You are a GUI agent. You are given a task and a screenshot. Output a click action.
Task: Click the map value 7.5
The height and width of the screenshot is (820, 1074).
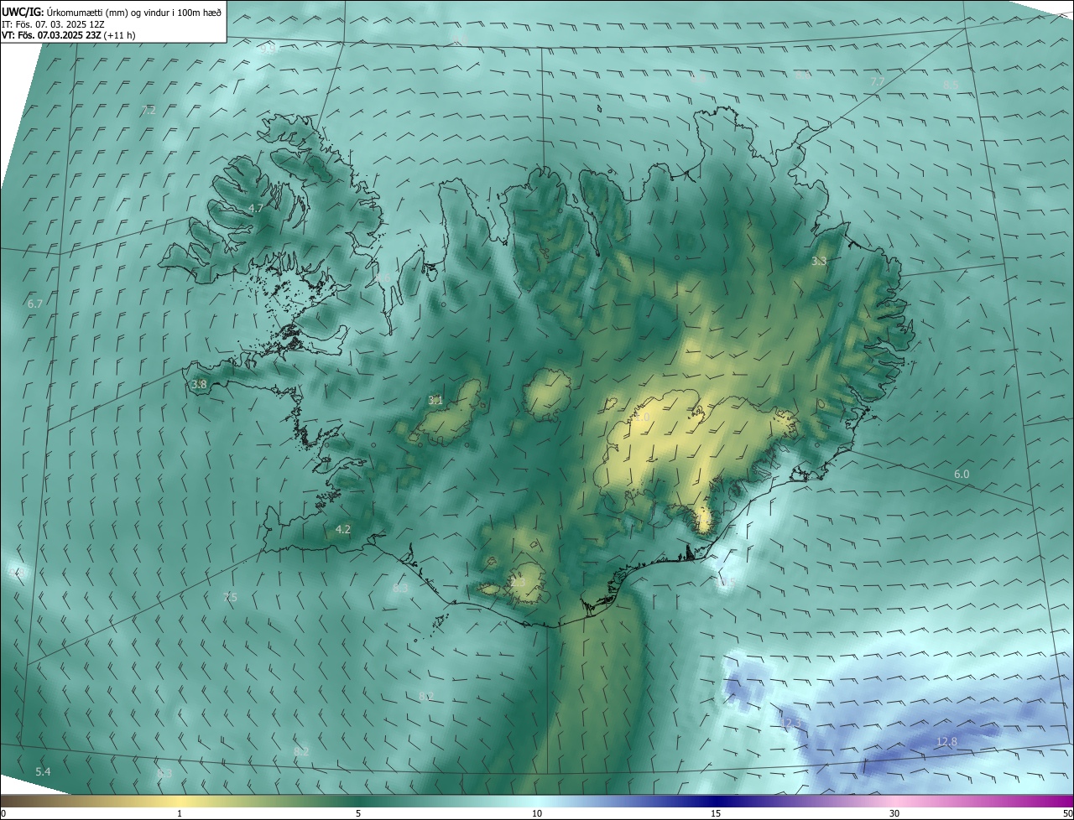[230, 597]
